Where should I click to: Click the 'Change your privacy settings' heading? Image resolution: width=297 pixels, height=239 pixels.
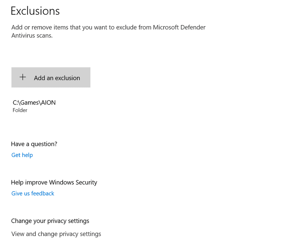coord(50,221)
